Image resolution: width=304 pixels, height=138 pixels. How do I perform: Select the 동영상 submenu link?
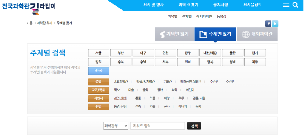tap(222, 16)
